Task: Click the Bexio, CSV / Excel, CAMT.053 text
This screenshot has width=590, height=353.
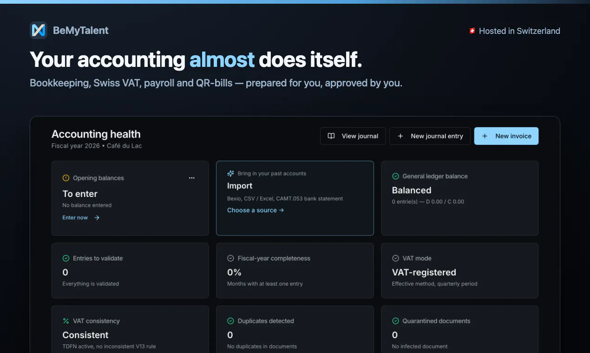Action: point(285,198)
